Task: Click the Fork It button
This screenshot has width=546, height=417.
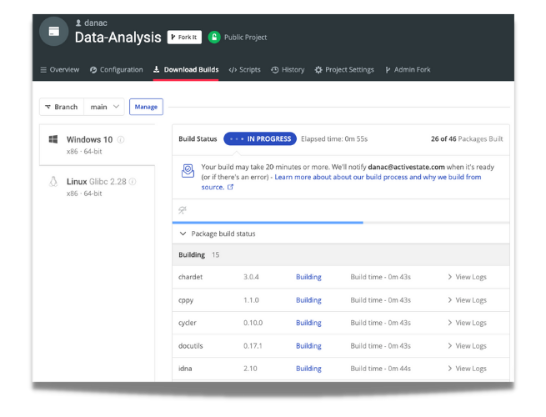Action: pos(184,37)
